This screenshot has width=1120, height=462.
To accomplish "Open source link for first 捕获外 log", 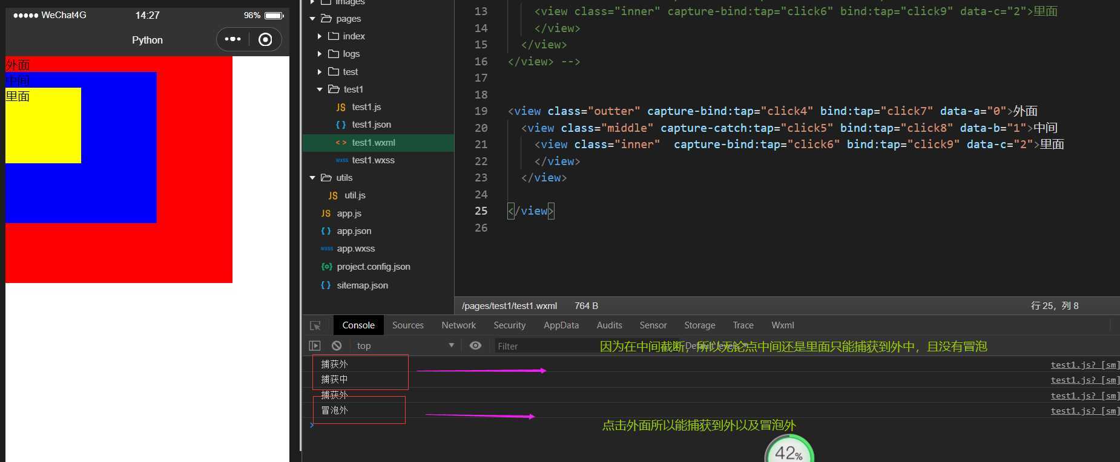I will click(x=1085, y=365).
